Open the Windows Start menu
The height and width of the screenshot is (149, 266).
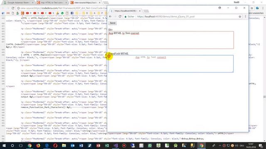4,145
